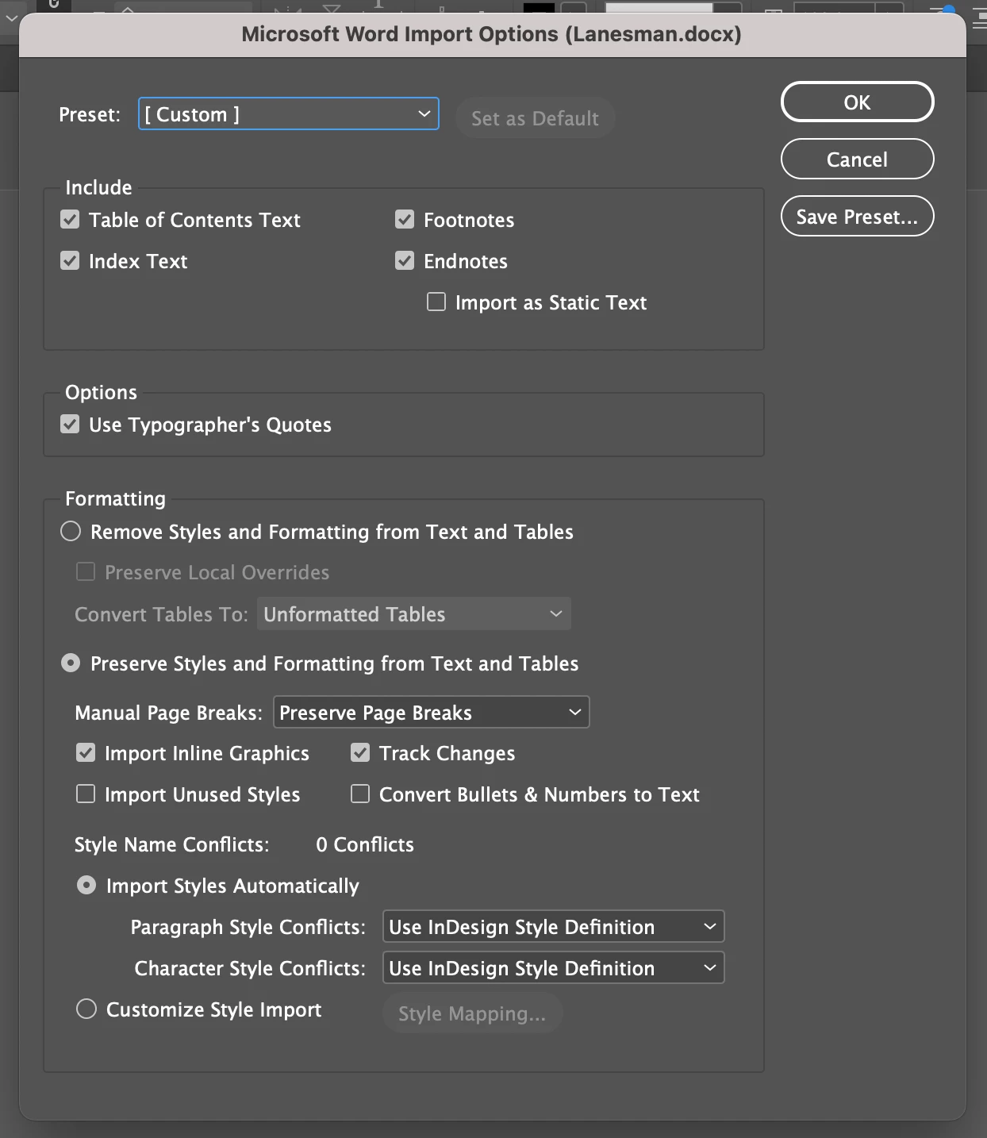Click the Save Preset button
Image resolution: width=987 pixels, height=1138 pixels.
pyautogui.click(x=857, y=216)
